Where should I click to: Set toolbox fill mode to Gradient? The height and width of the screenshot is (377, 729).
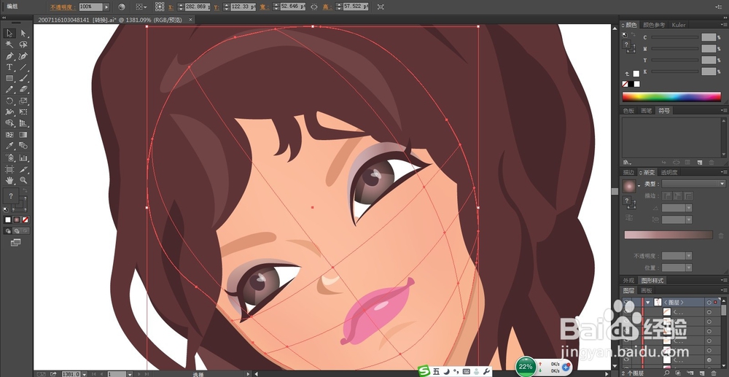click(17, 219)
